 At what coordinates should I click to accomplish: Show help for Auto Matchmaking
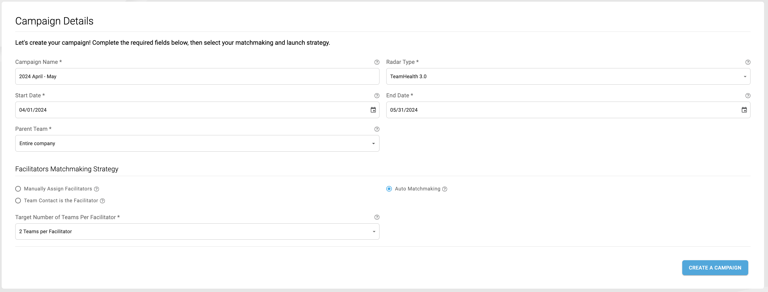click(445, 189)
